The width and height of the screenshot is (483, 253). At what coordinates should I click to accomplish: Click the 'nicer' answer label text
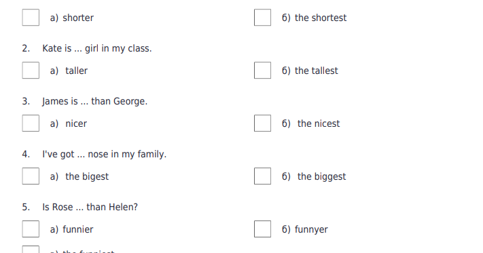76,124
